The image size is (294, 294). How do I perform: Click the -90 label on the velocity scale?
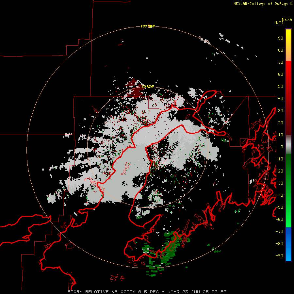point(279,256)
